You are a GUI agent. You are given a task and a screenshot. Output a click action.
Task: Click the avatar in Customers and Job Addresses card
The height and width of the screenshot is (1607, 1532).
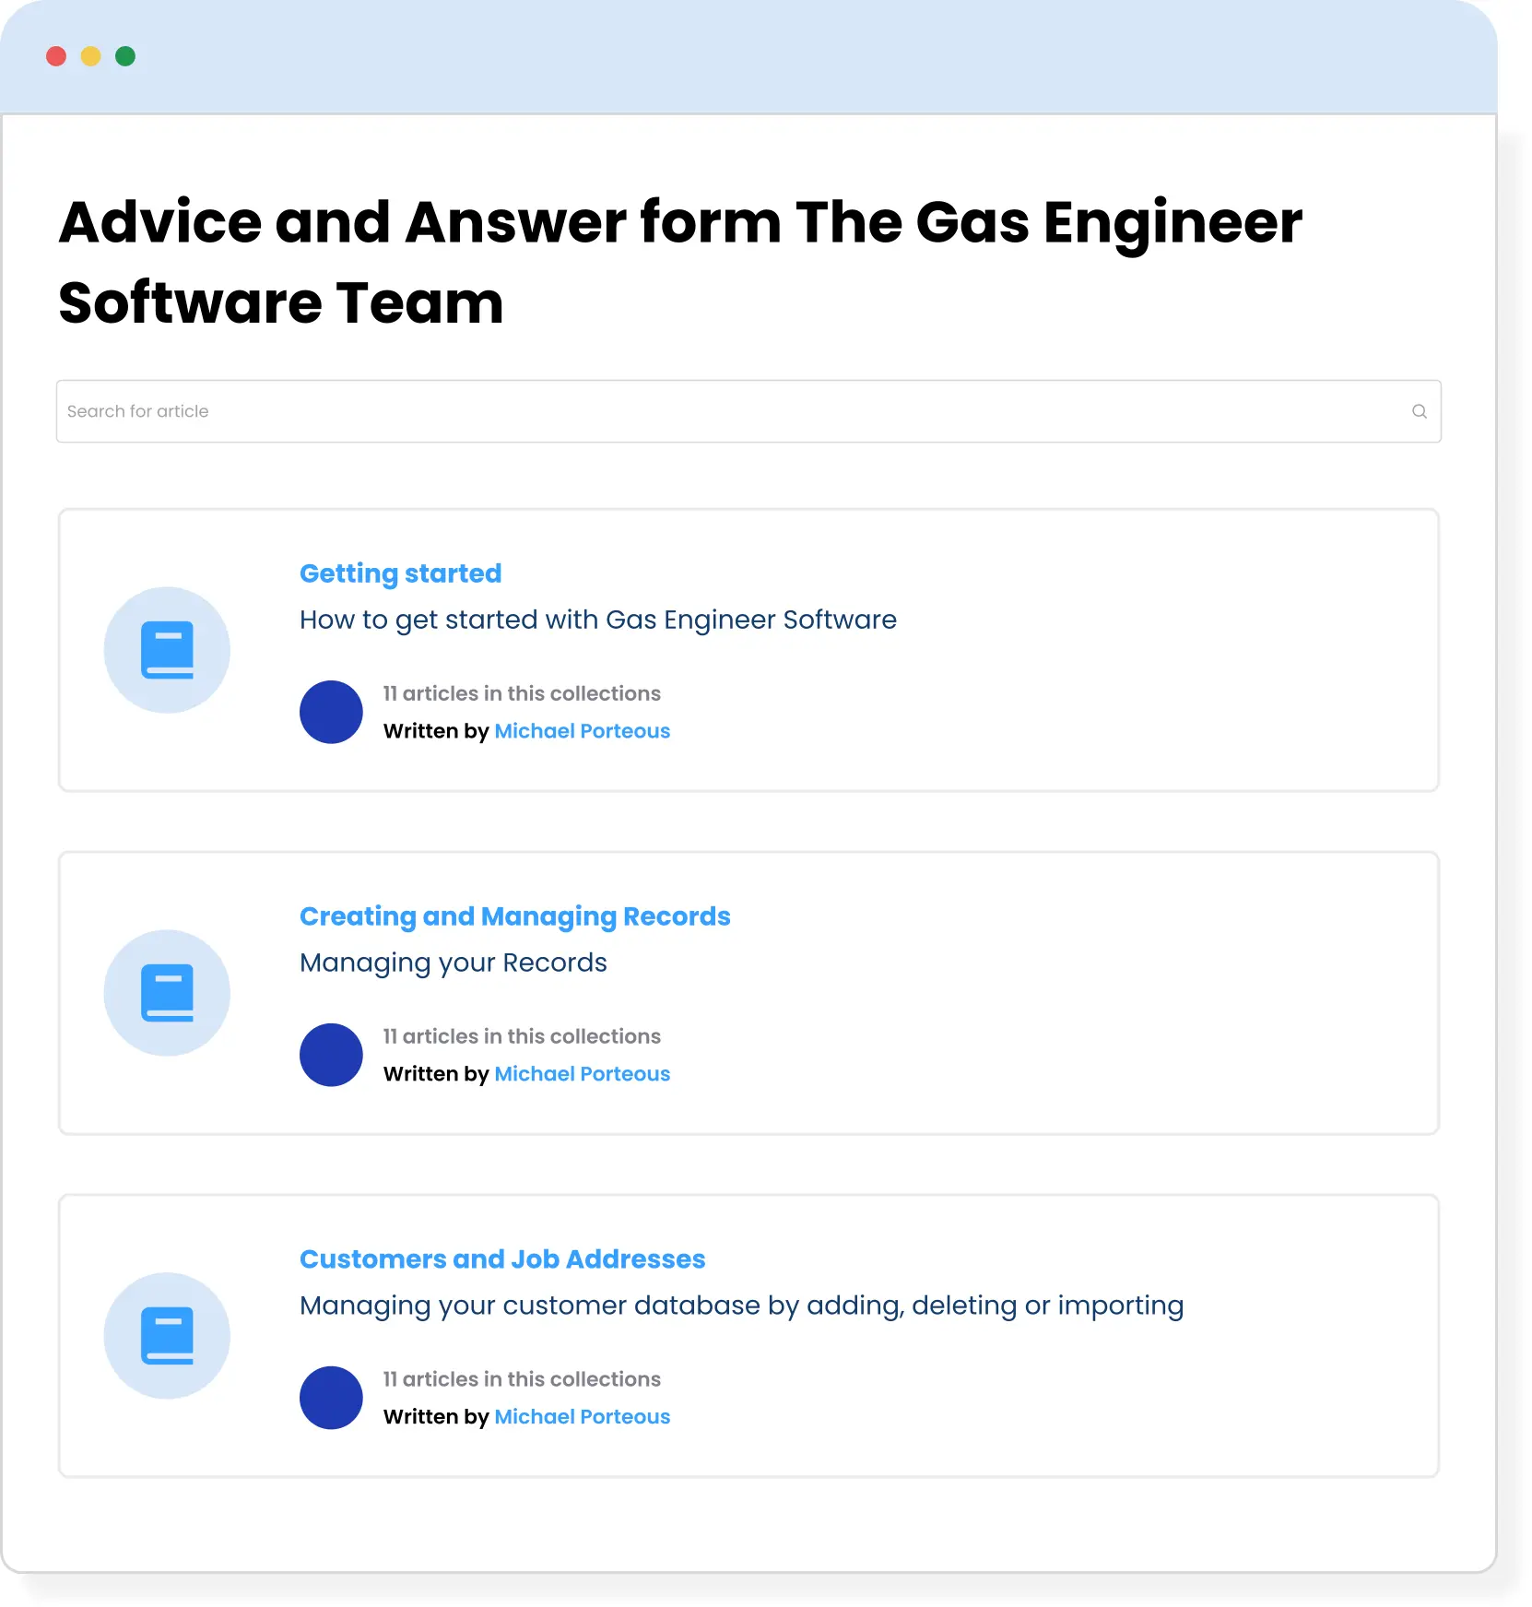[x=330, y=1398]
